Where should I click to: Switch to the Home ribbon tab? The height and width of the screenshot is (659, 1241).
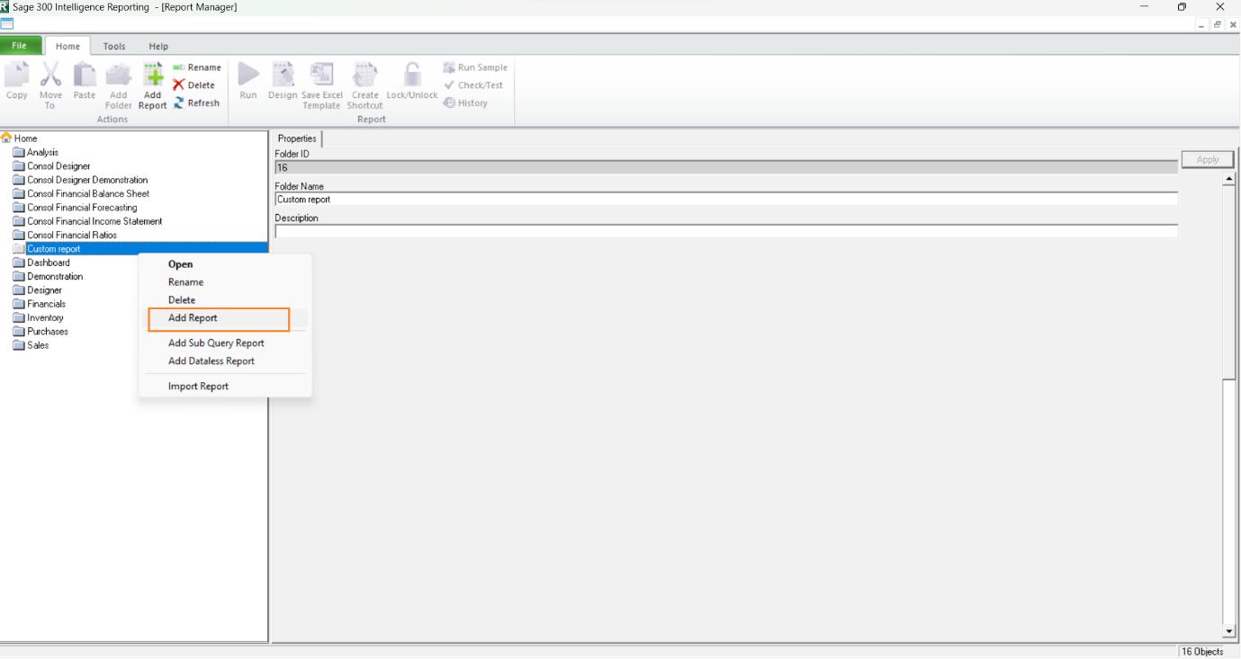coord(67,46)
